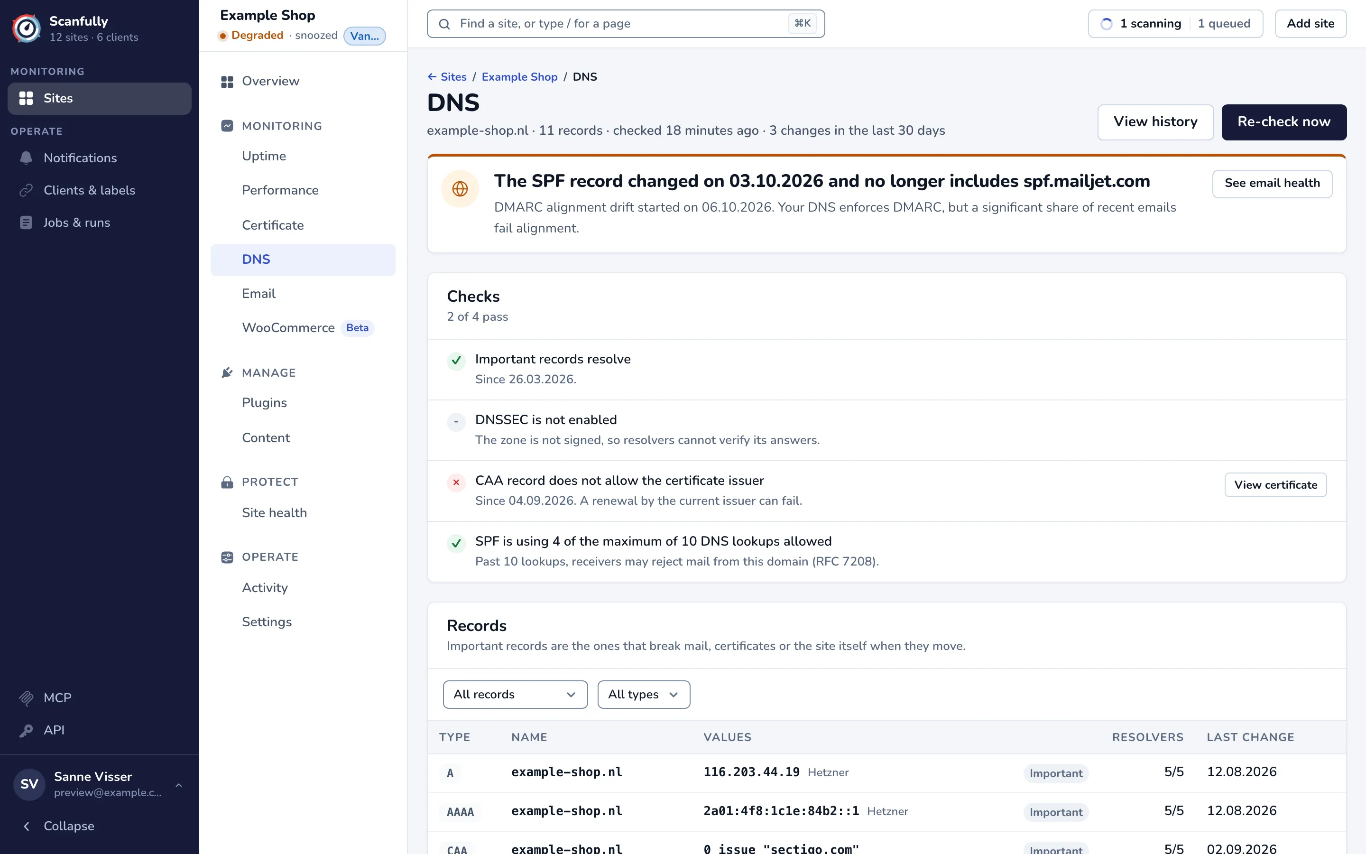
Task: Click the Add site button
Action: coord(1310,24)
